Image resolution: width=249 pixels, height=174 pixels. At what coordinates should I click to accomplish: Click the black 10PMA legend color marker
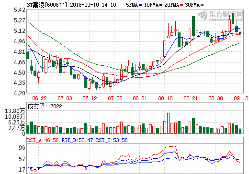point(161,5)
